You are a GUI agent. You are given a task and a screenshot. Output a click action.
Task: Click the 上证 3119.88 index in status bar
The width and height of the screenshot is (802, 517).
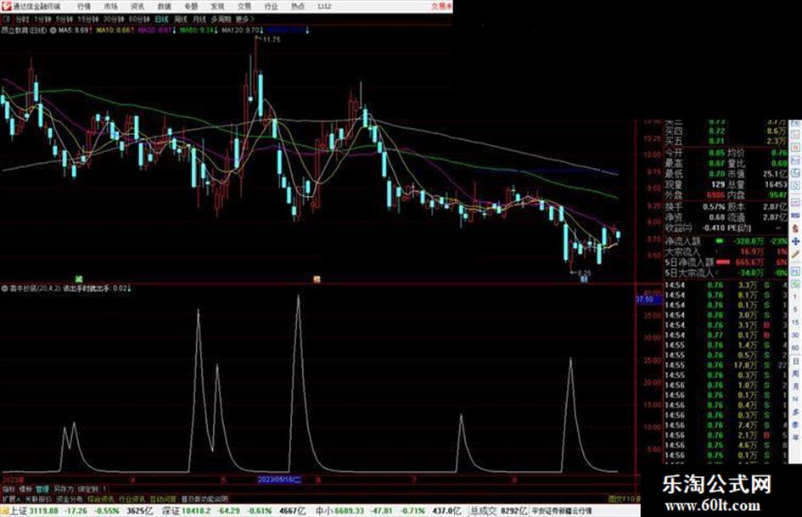coord(33,511)
